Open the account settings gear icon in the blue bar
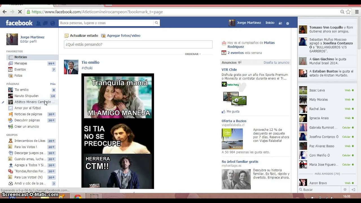The width and height of the screenshot is (361, 203). pos(288,23)
